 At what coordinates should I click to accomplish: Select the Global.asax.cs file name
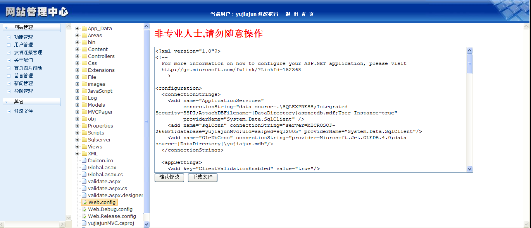(105, 175)
